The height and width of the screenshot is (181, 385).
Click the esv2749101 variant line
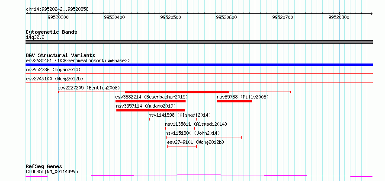182,146
